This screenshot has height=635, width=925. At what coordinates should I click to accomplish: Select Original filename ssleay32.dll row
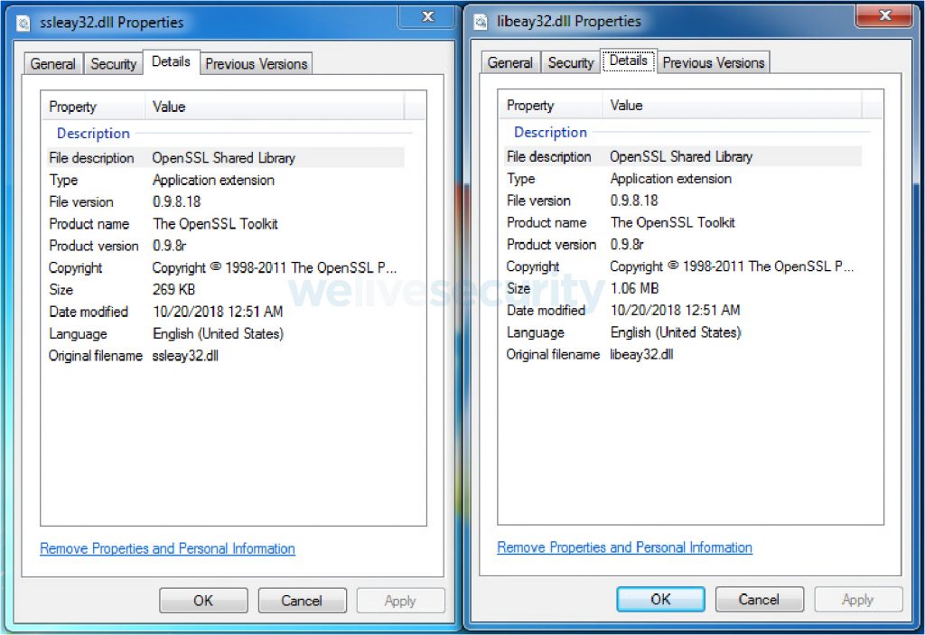pyautogui.click(x=226, y=356)
